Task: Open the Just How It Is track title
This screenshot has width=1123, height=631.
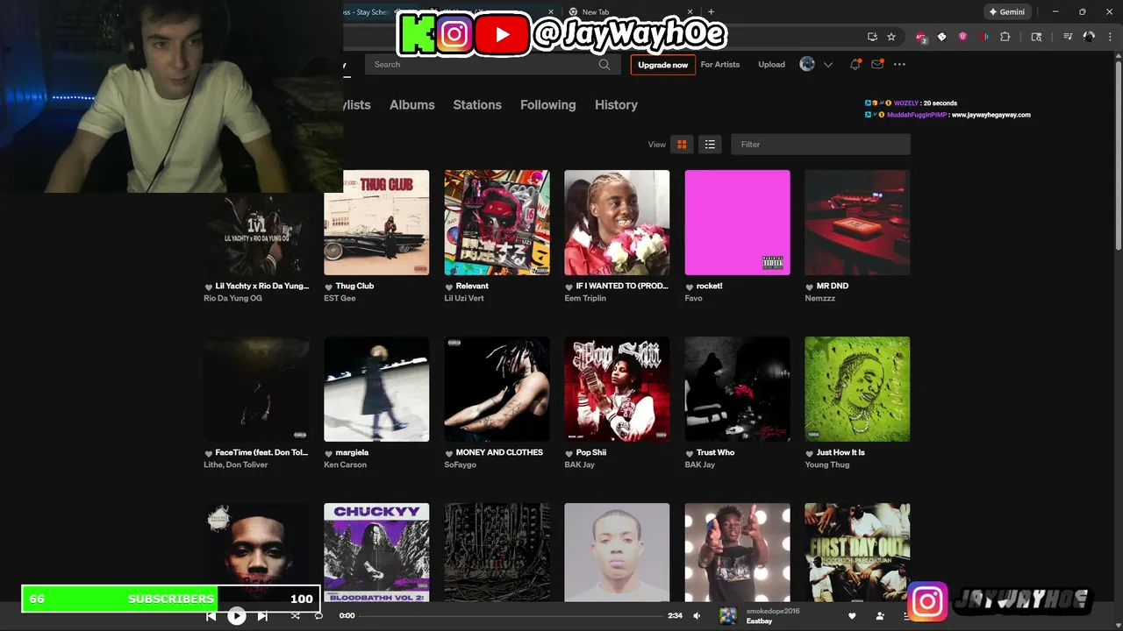Action: click(x=840, y=453)
